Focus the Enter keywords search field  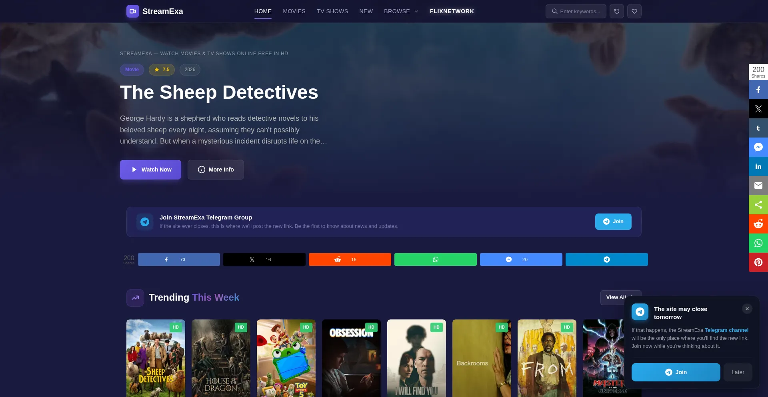pos(576,11)
